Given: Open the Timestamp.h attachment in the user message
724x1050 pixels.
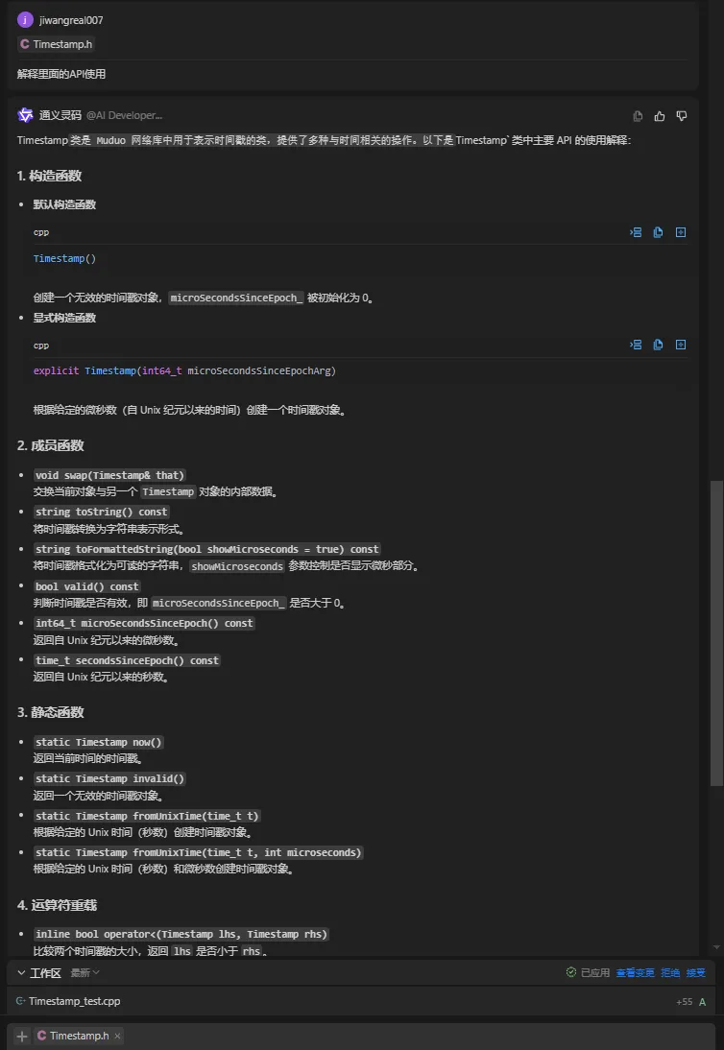Looking at the screenshot, I should coord(56,44).
